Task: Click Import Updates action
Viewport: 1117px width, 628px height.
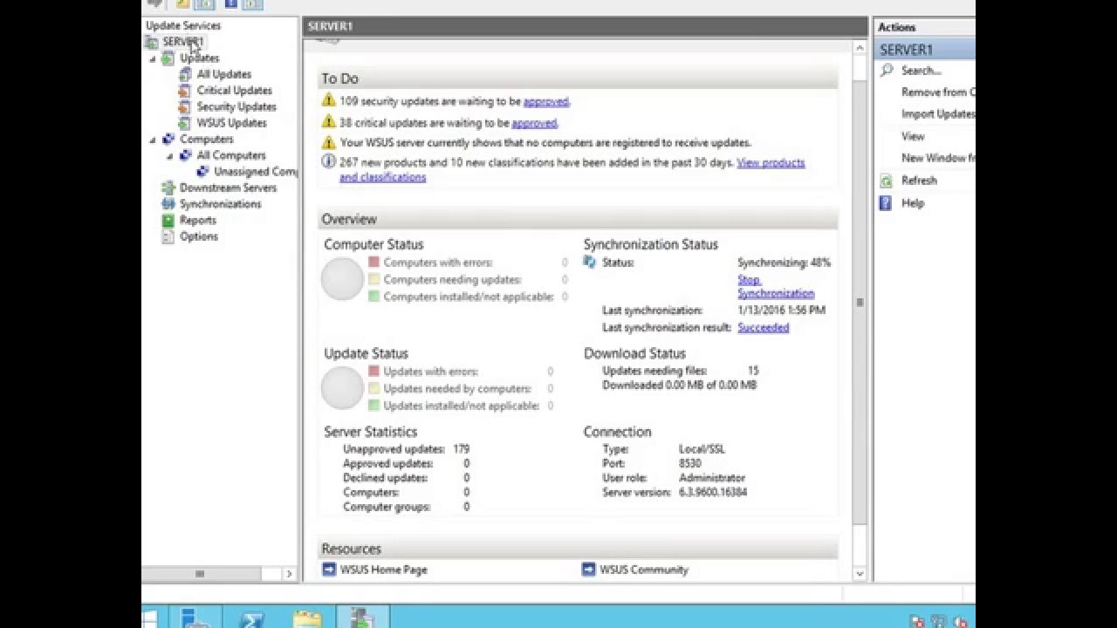Action: pos(938,114)
